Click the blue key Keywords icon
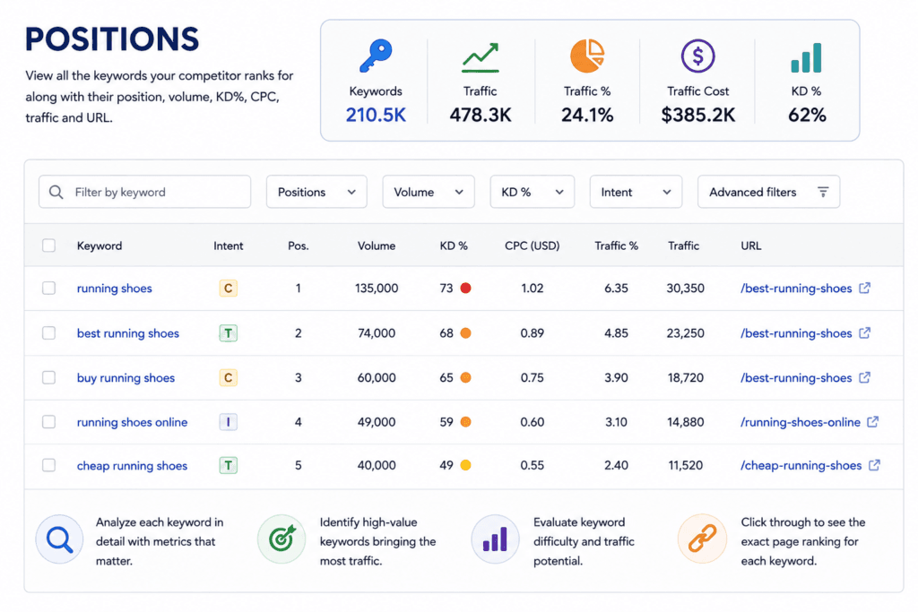 (376, 56)
